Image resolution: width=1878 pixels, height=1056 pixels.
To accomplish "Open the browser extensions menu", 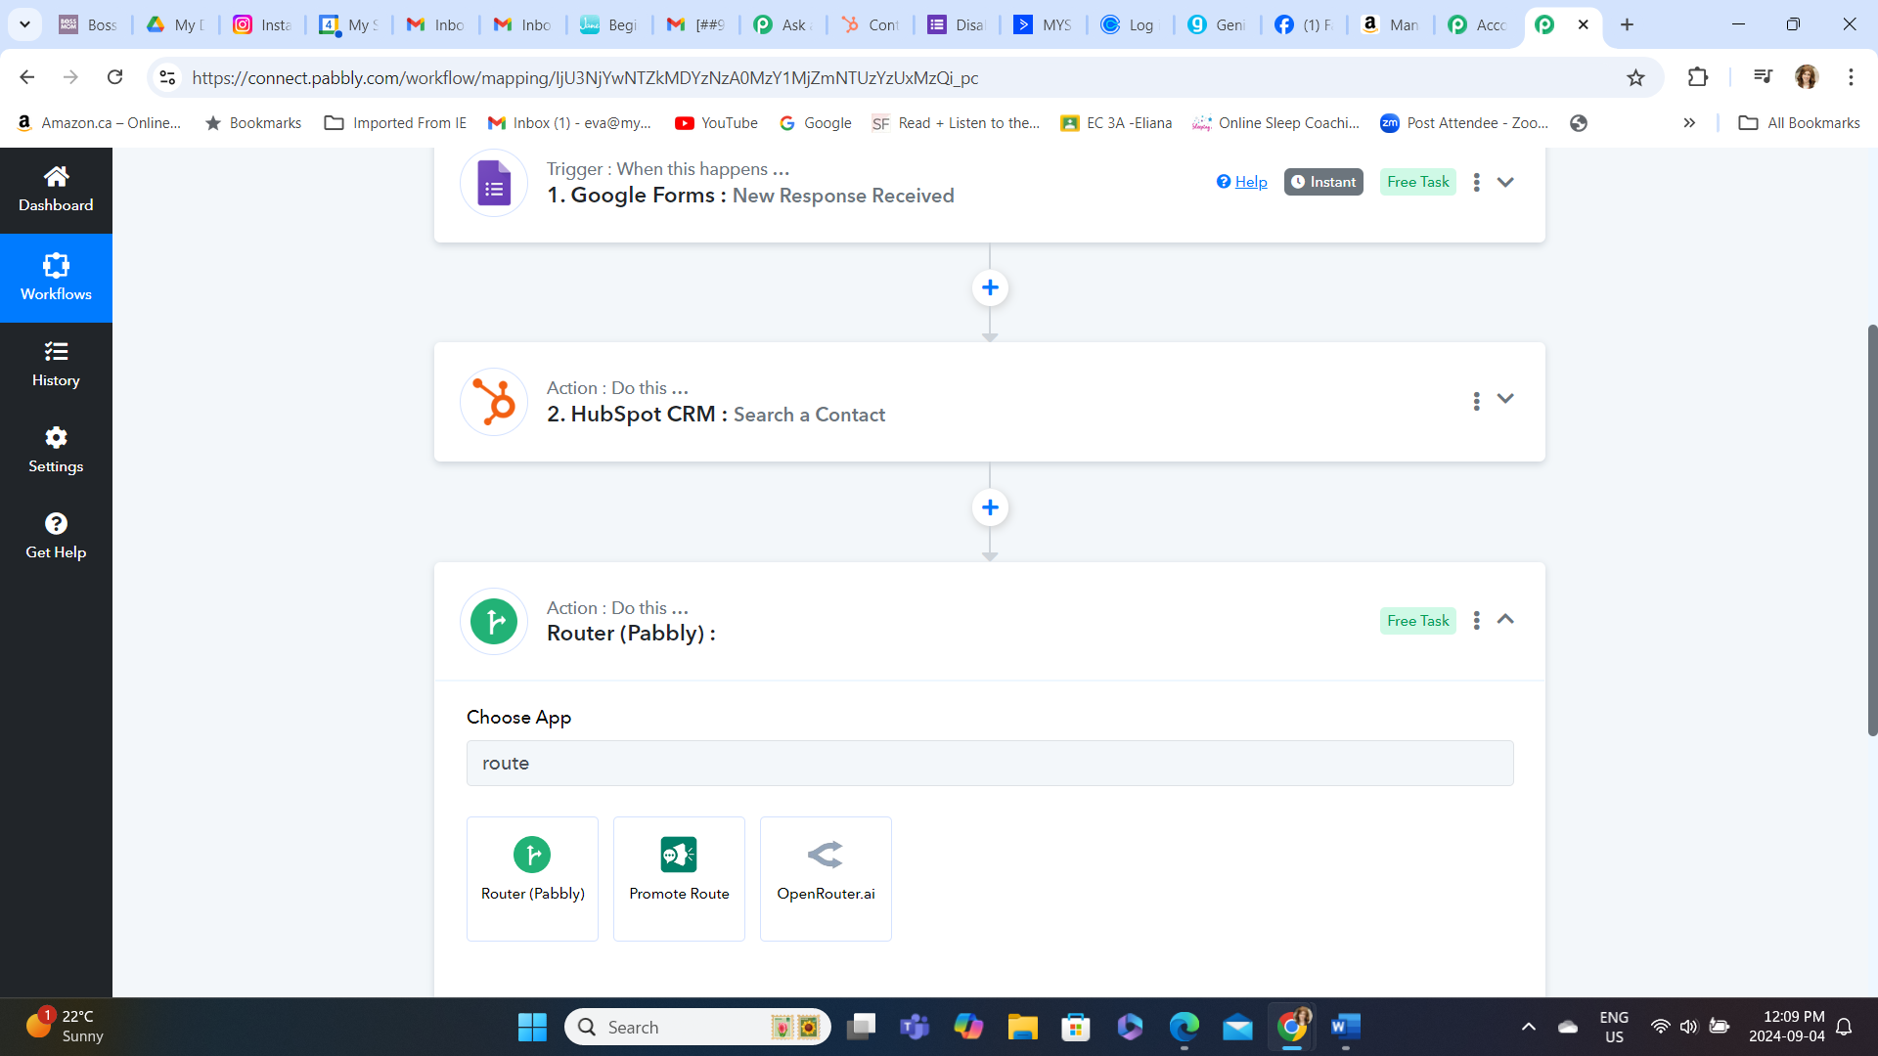I will 1698,77.
